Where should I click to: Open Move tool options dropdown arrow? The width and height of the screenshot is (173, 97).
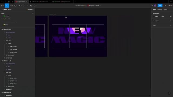point(8,6)
